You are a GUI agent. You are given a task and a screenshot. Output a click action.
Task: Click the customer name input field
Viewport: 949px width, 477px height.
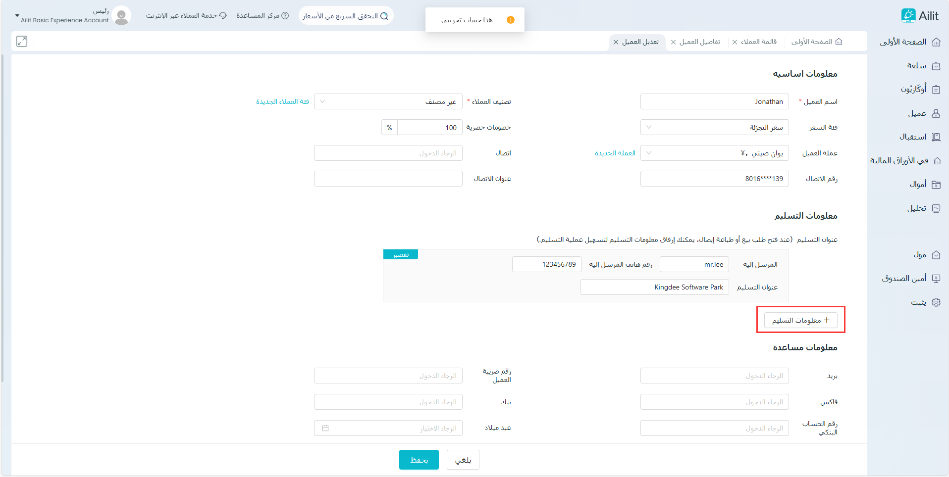point(714,101)
